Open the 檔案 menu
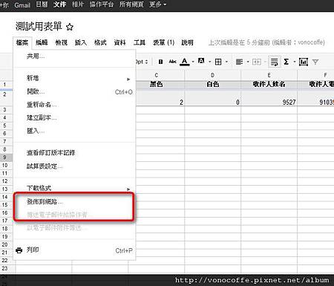334x286 pixels. pos(22,42)
